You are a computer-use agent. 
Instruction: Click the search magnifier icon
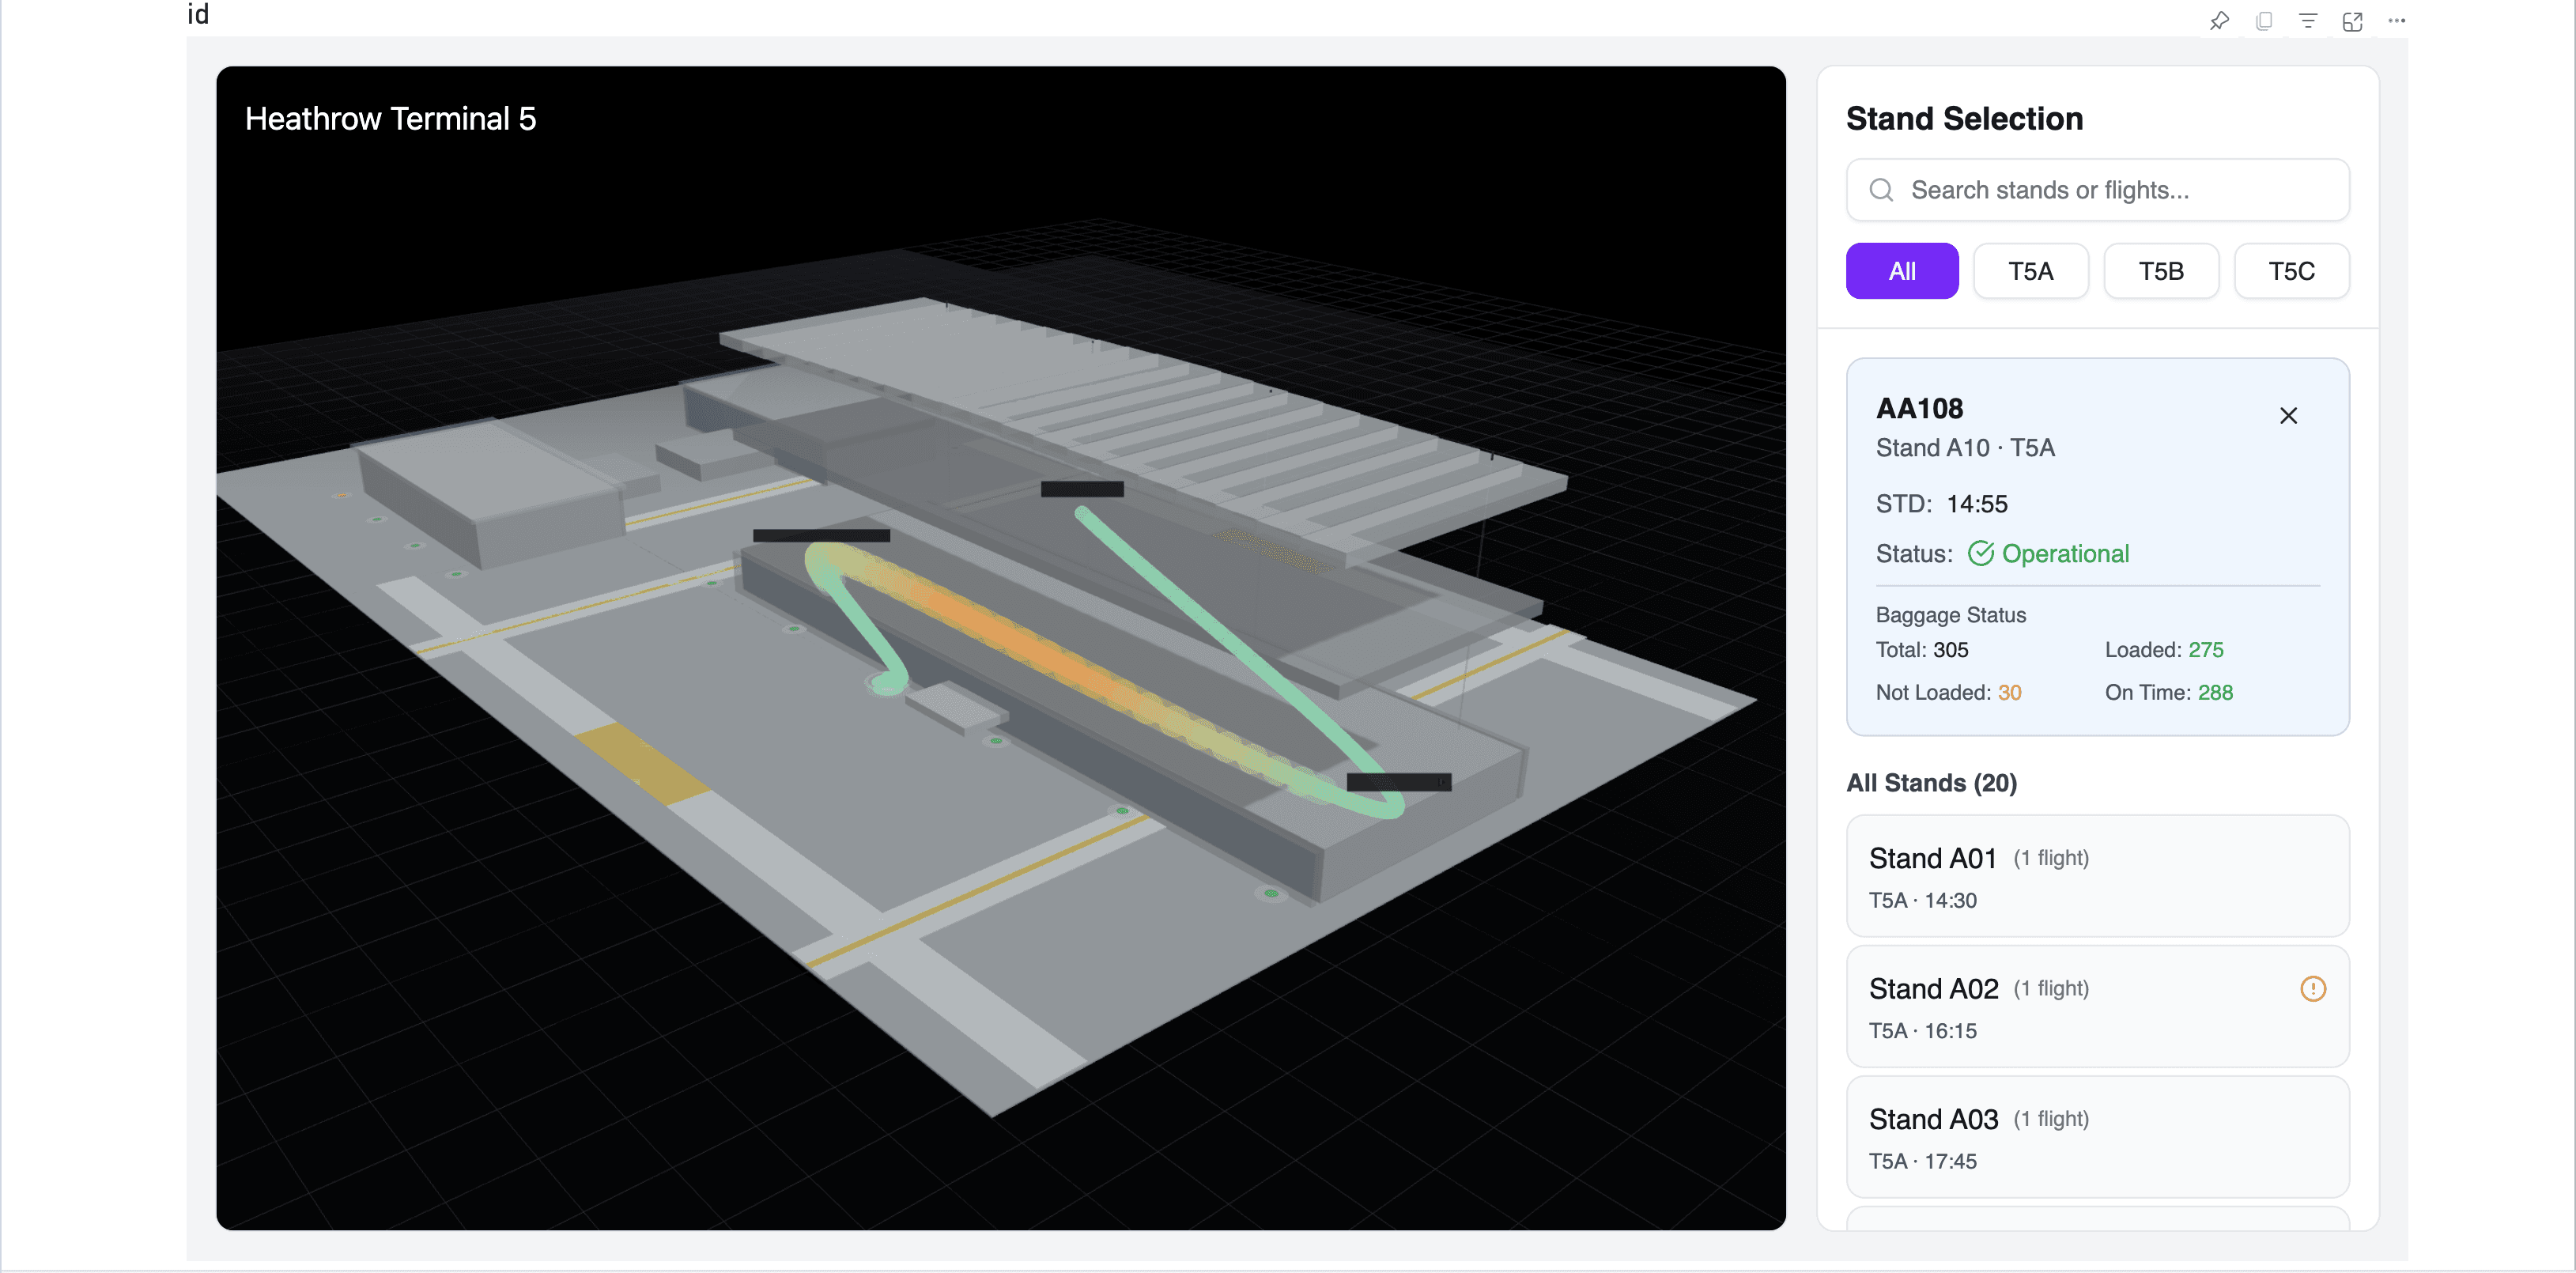click(x=1881, y=190)
